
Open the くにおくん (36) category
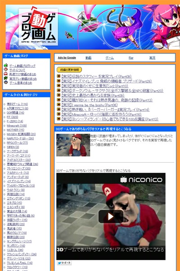[15, 250]
